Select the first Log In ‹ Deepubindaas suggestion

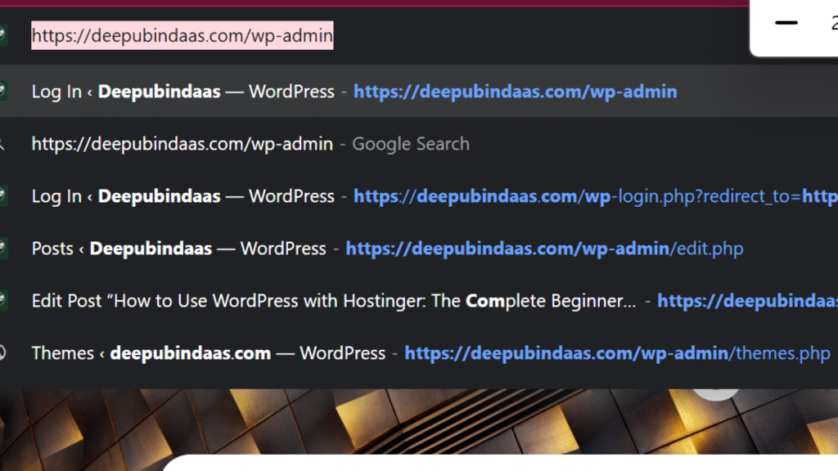(x=182, y=92)
